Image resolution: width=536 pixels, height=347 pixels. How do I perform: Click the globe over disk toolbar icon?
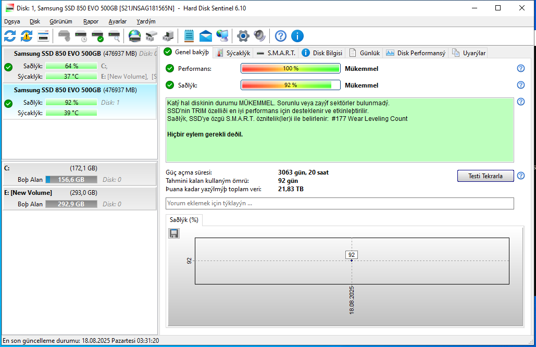point(135,36)
